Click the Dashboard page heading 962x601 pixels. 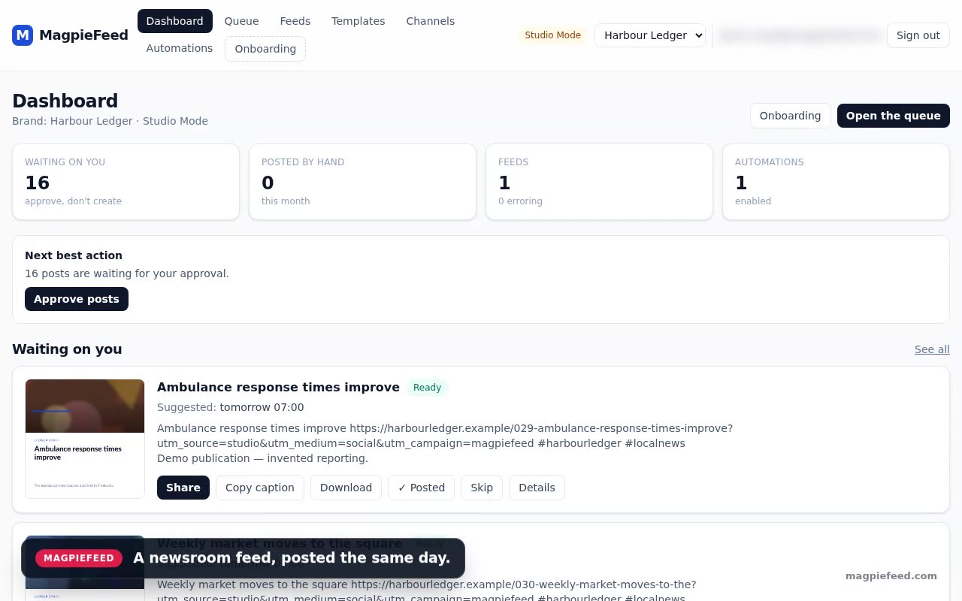coord(65,101)
